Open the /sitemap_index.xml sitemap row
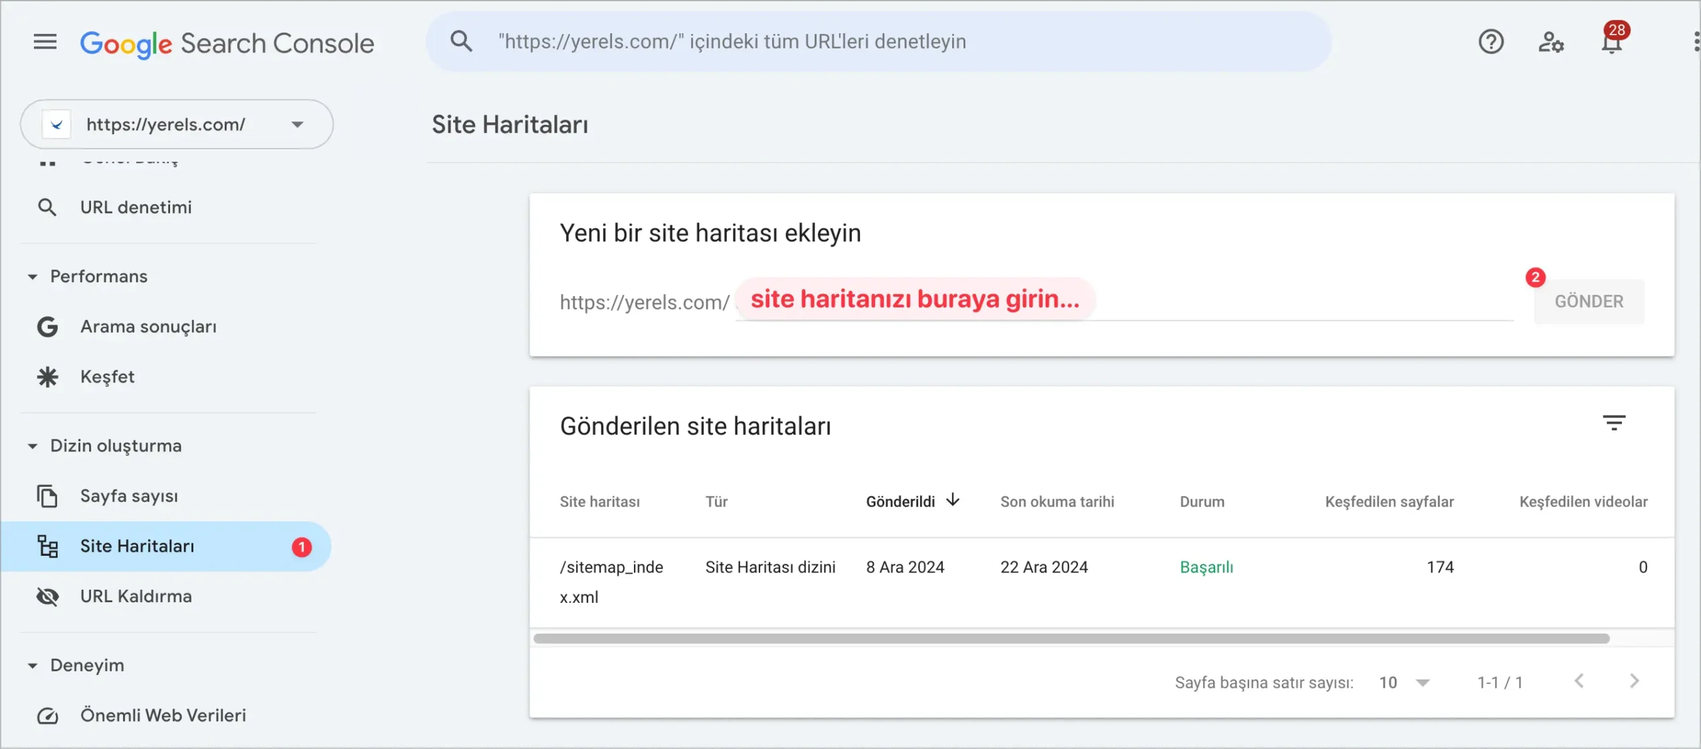 (1102, 582)
